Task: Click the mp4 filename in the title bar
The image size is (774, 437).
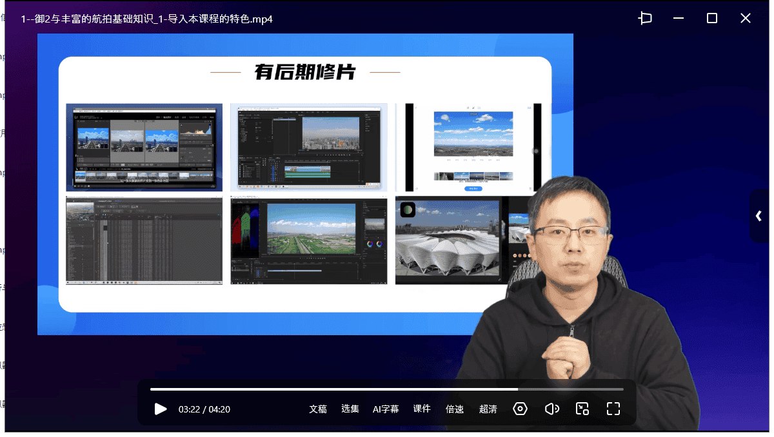Action: tap(145, 19)
